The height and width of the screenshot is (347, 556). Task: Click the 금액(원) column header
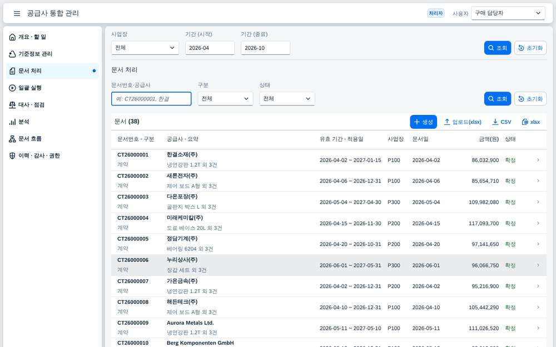(489, 139)
